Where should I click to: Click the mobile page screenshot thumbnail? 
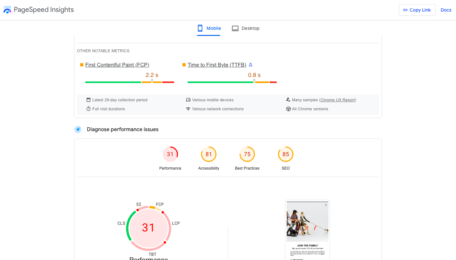(307, 230)
